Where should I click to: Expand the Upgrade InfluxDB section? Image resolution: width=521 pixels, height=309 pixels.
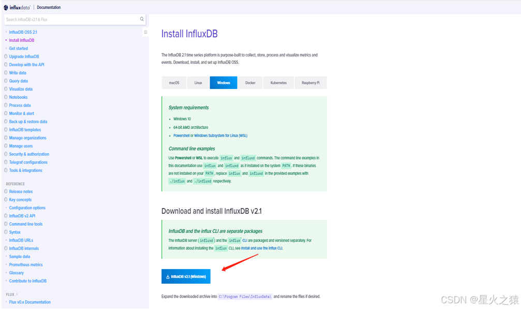[6, 56]
